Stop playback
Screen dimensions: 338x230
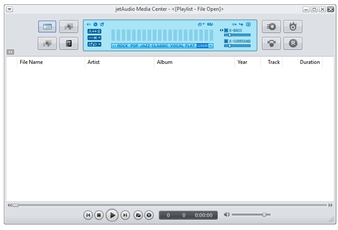[x=99, y=215]
